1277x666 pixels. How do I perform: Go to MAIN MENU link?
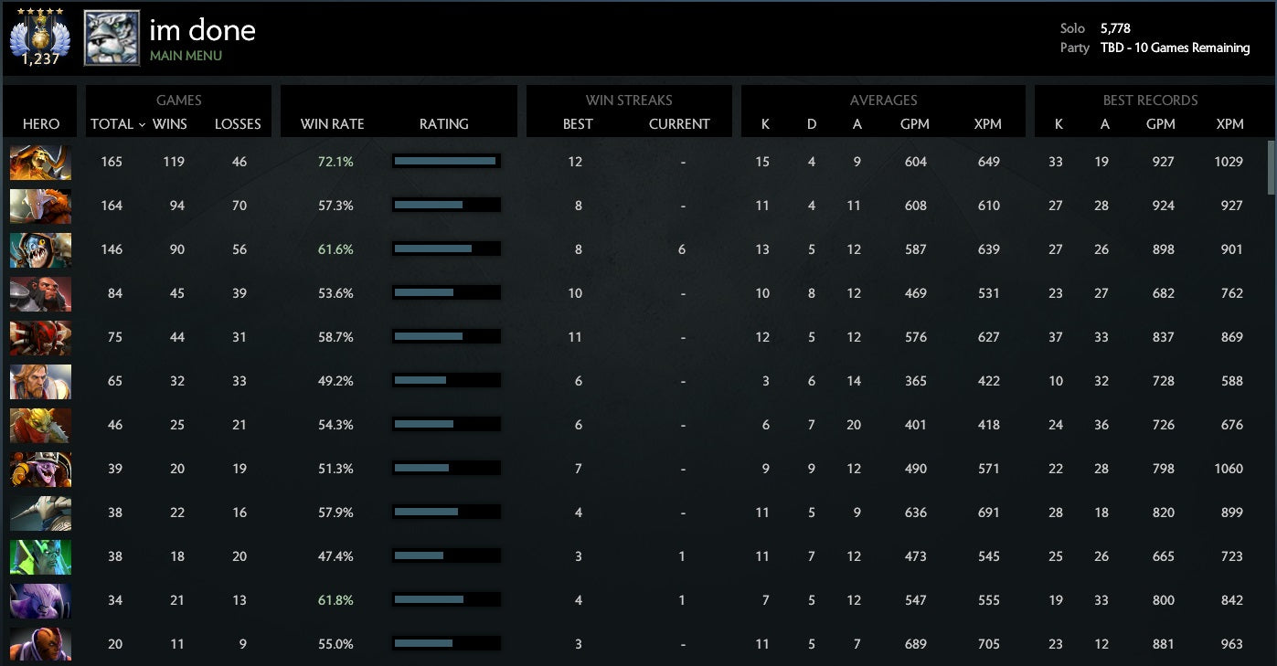186,56
